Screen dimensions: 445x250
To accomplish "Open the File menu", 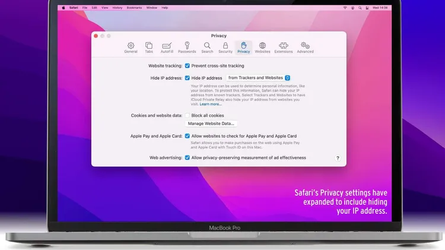I will [x=85, y=8].
